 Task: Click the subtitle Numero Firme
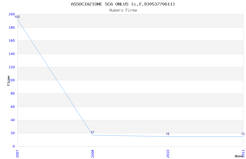click(123, 10)
